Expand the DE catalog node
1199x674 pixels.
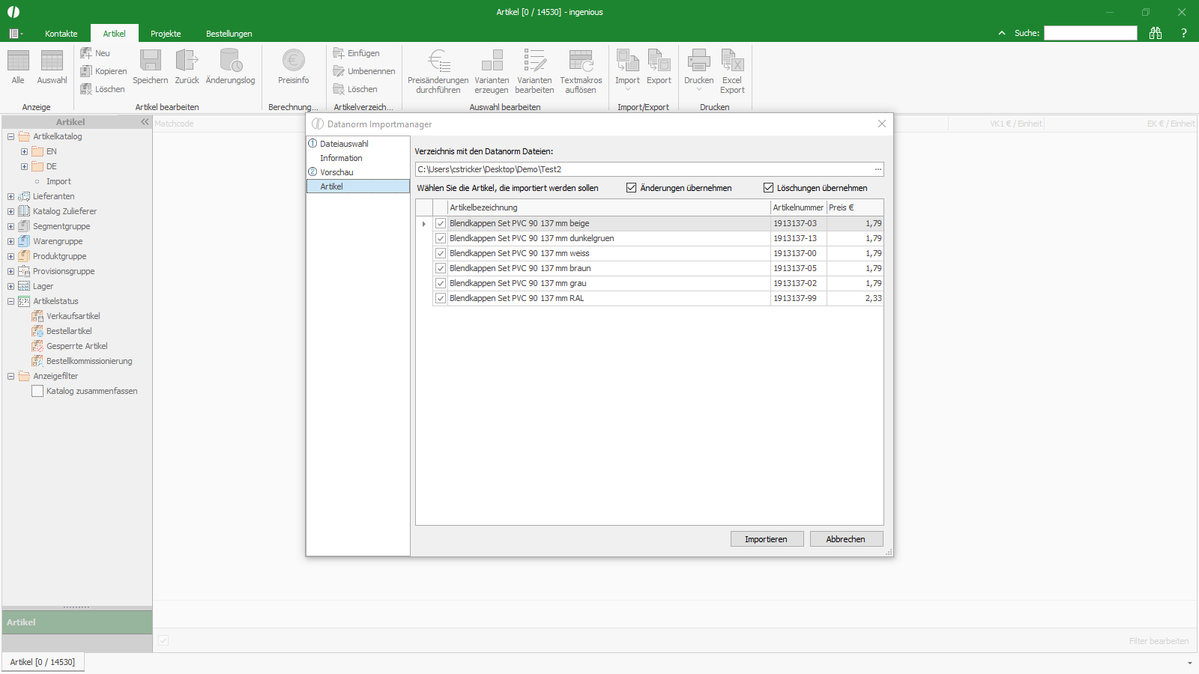click(x=23, y=166)
